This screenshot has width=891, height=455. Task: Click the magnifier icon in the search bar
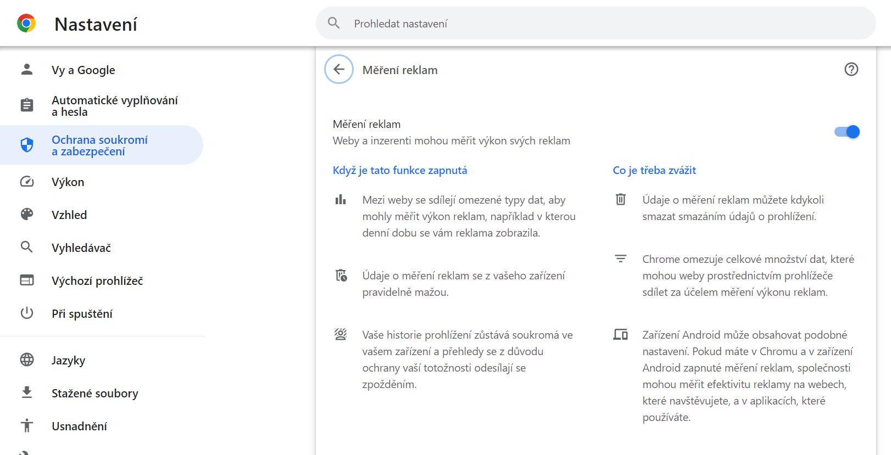tap(333, 23)
